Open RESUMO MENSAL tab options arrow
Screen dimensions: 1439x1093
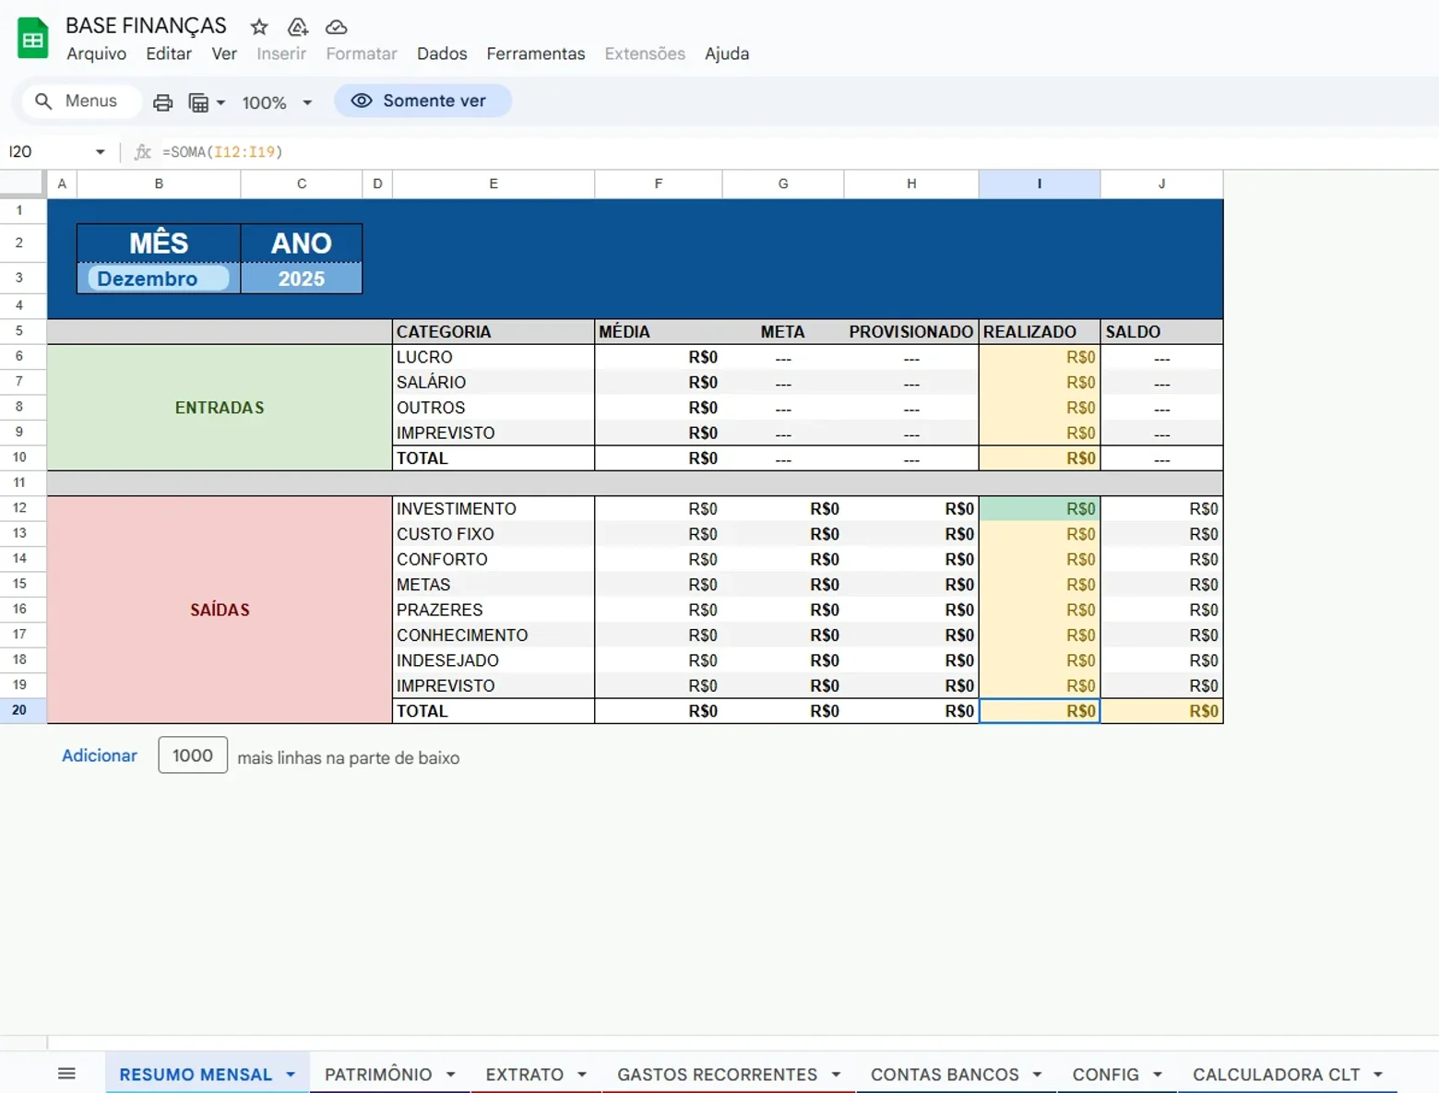point(291,1075)
